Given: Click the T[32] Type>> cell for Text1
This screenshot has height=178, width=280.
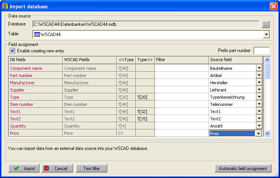Looking at the screenshot, I should [145, 112].
